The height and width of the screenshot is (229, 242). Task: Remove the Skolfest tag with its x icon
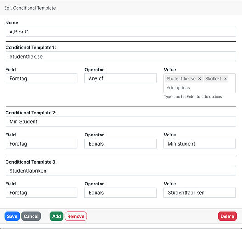225,79
